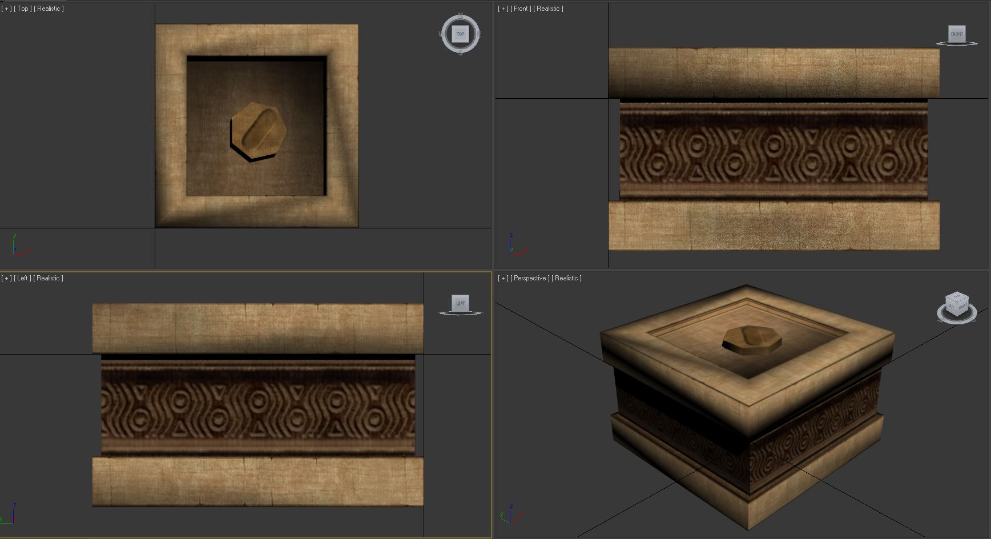Open the [+] menu of the Perspective viewport
The image size is (991, 539).
[503, 278]
